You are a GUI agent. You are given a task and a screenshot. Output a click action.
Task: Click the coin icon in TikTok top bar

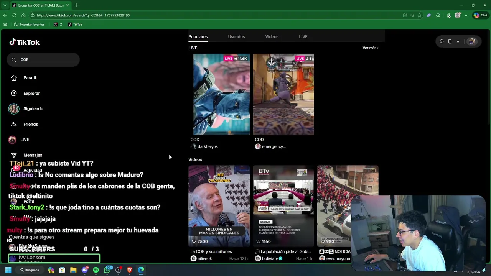point(442,41)
